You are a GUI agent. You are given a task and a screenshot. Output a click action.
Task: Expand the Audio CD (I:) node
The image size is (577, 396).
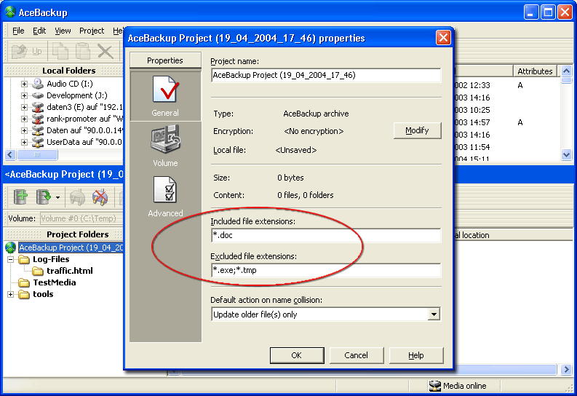coord(24,84)
